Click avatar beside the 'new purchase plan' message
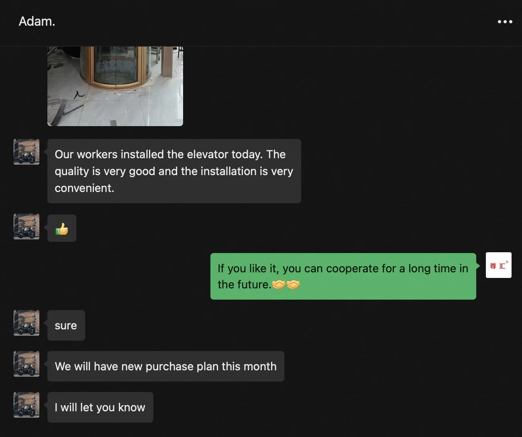 (27, 364)
